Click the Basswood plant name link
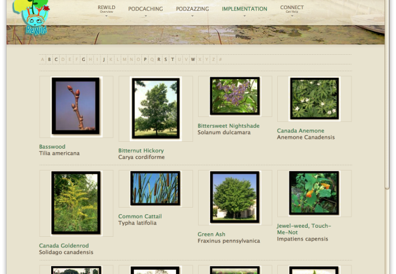396x274 pixels. click(52, 147)
